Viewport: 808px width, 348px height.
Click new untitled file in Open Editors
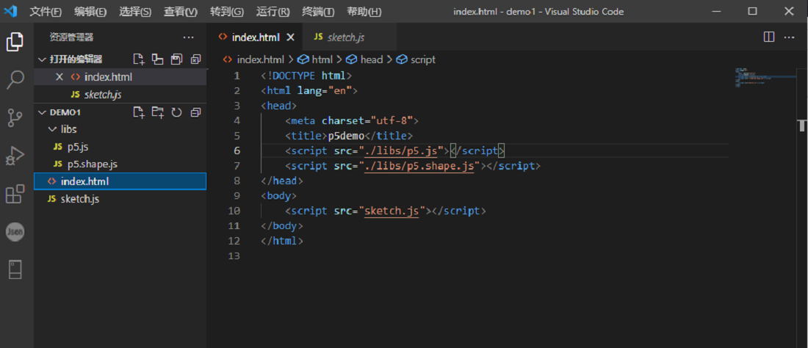[x=138, y=59]
